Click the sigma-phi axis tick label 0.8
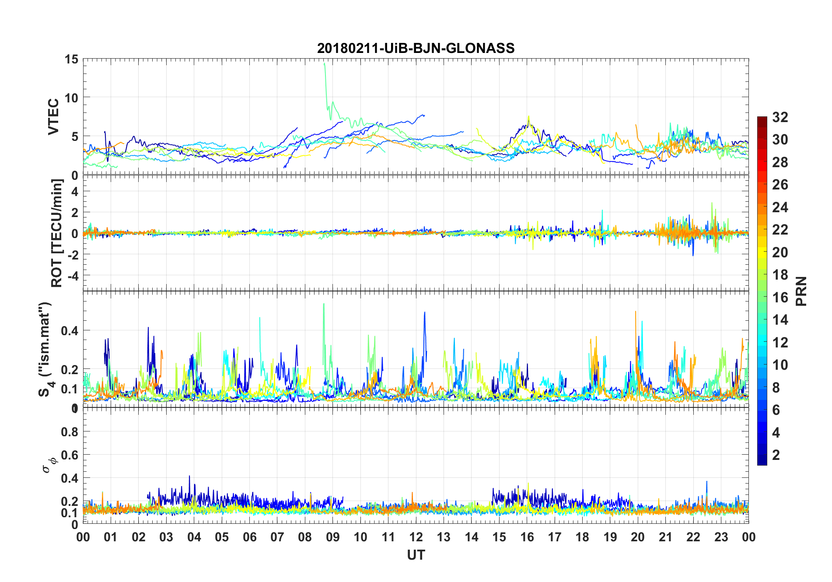This screenshot has width=832, height=582. [70, 432]
